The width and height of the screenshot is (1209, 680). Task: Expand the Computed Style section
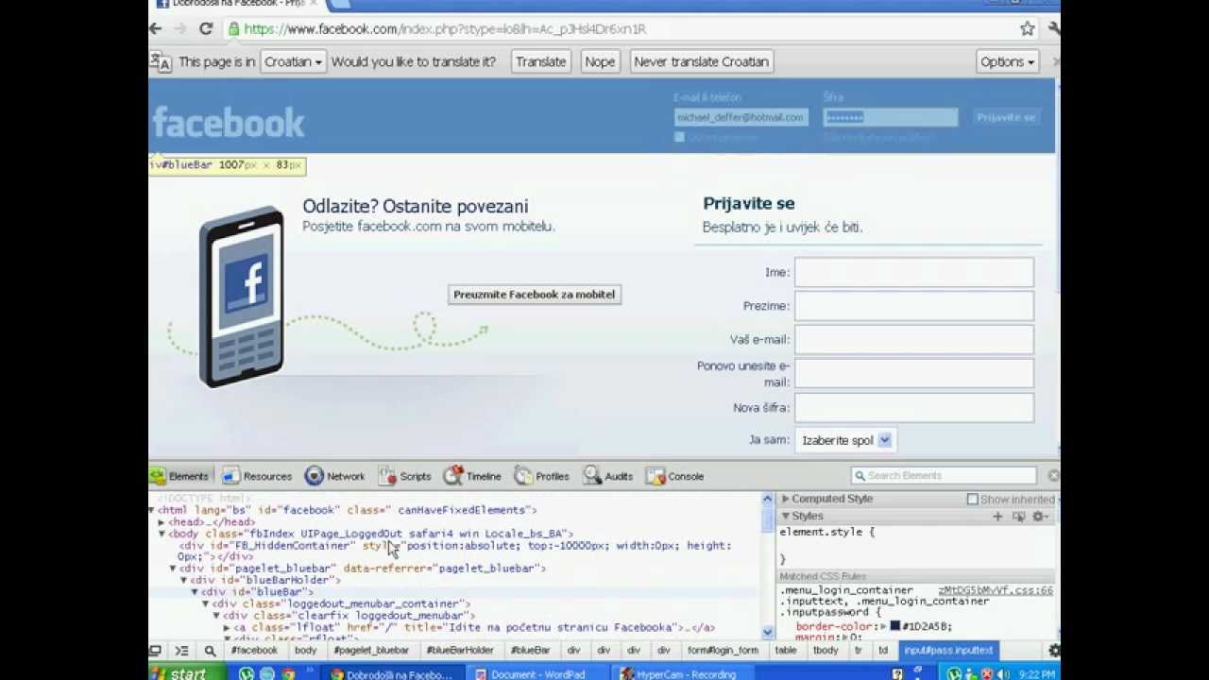pos(786,499)
